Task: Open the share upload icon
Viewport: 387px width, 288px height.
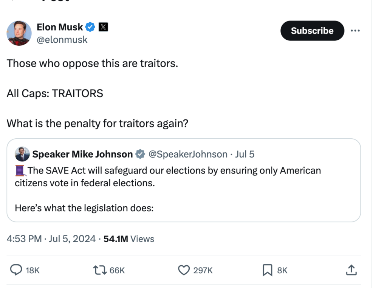Action: (x=351, y=270)
